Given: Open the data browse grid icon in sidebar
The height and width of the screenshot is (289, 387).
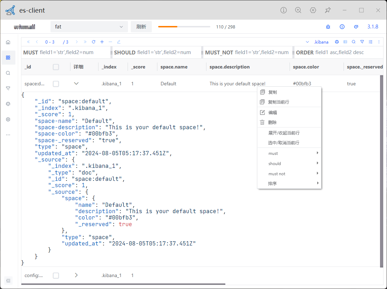Looking at the screenshot, I should coord(8,58).
